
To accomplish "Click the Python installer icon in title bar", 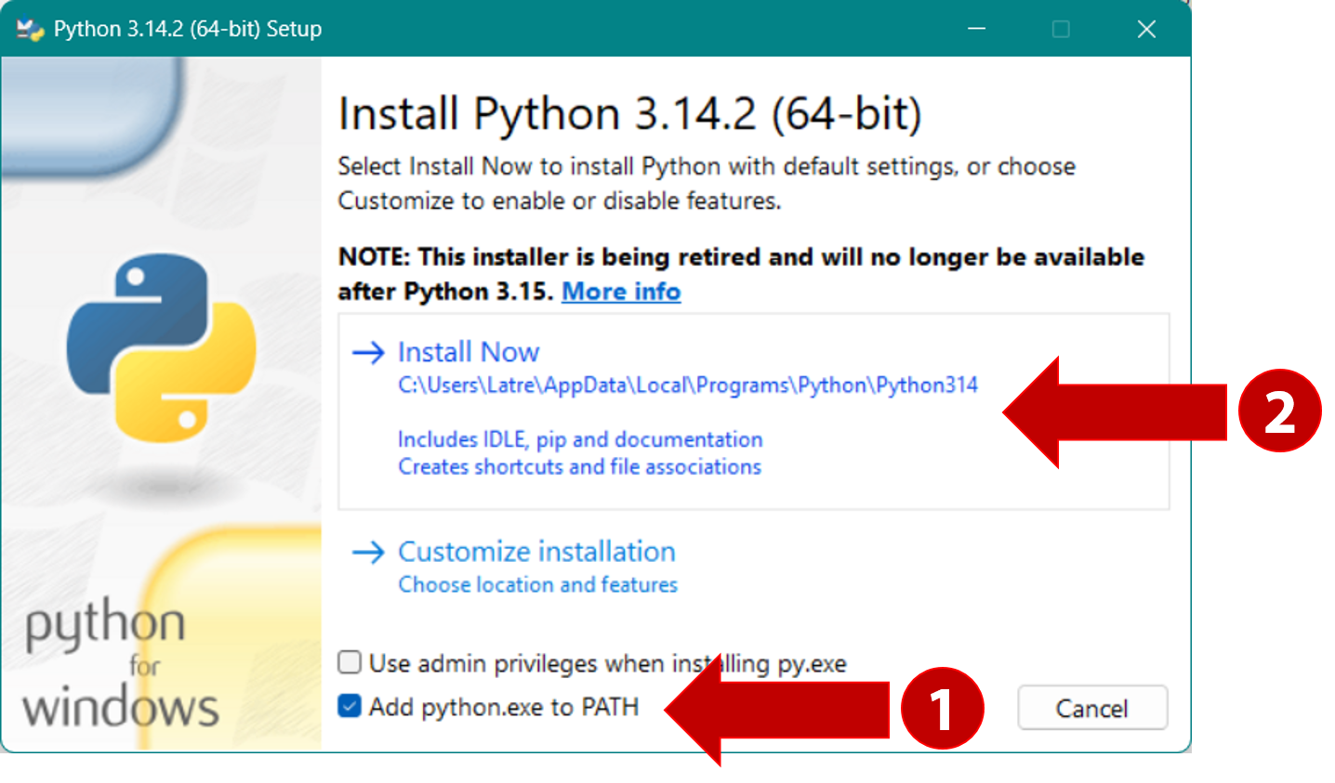I will coord(30,30).
